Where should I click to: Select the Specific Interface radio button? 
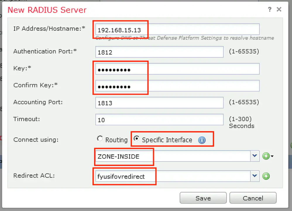click(x=136, y=138)
